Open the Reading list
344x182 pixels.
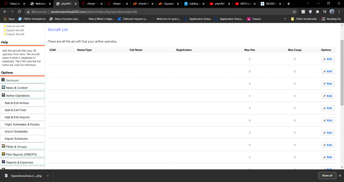pos(331,19)
